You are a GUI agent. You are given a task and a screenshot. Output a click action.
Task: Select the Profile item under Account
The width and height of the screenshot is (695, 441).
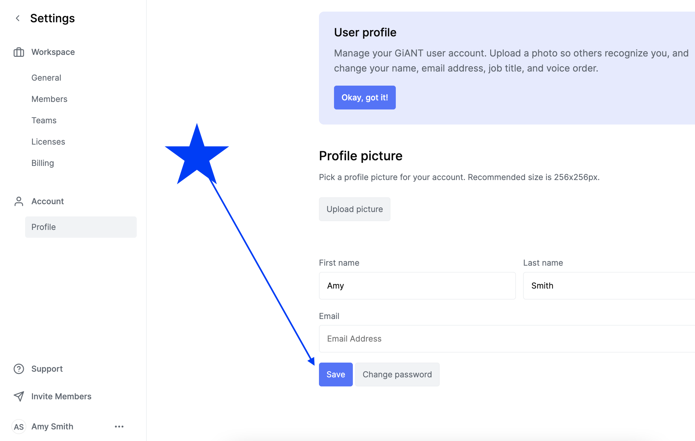coord(81,227)
